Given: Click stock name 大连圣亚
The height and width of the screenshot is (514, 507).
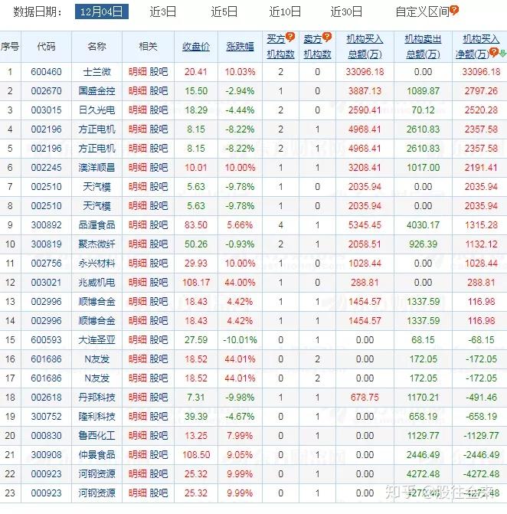Looking at the screenshot, I should pos(96,340).
